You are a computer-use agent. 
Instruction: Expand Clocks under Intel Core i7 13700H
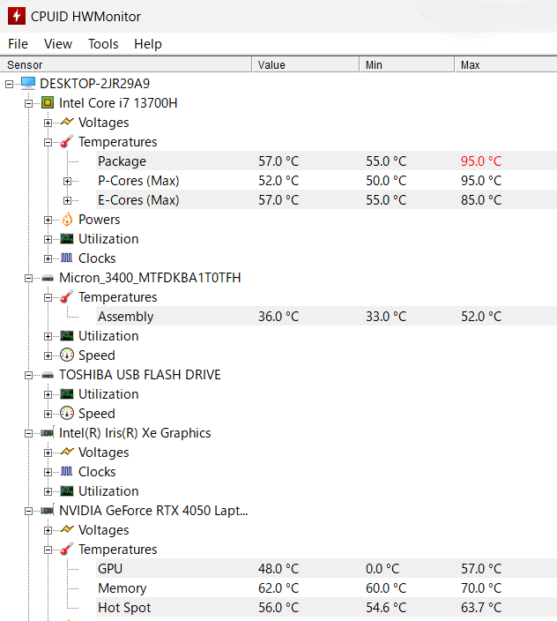[x=48, y=258]
